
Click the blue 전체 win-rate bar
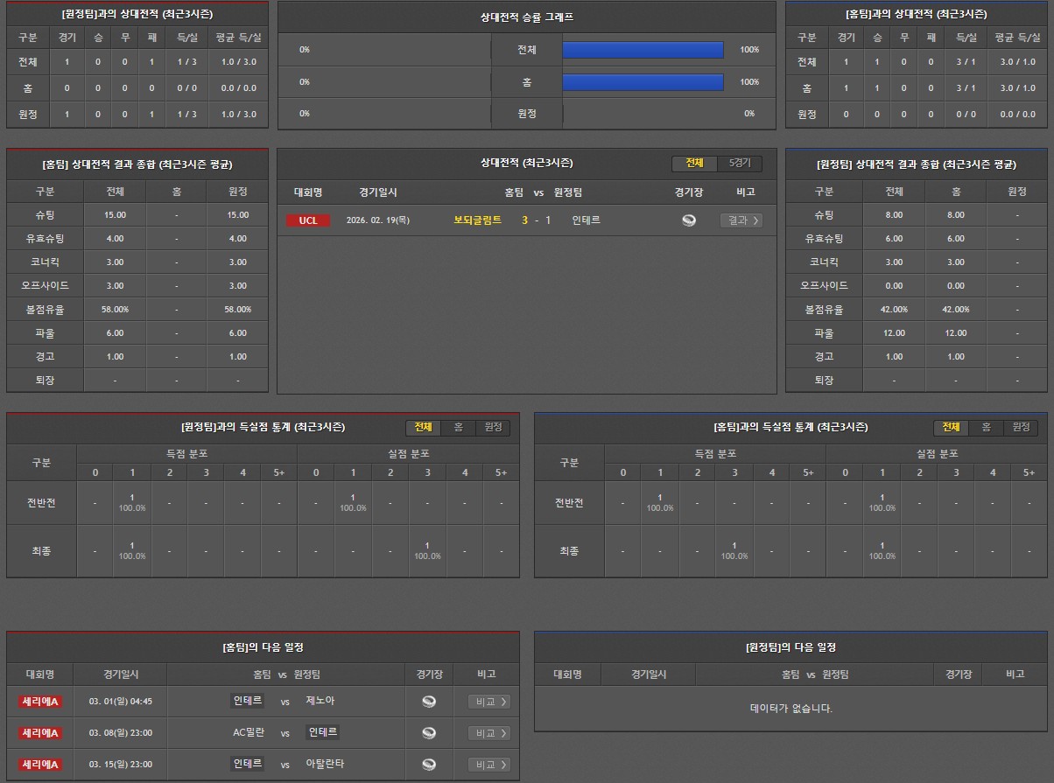click(x=643, y=50)
